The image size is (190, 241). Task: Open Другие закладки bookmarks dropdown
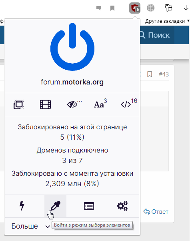[x=167, y=21]
